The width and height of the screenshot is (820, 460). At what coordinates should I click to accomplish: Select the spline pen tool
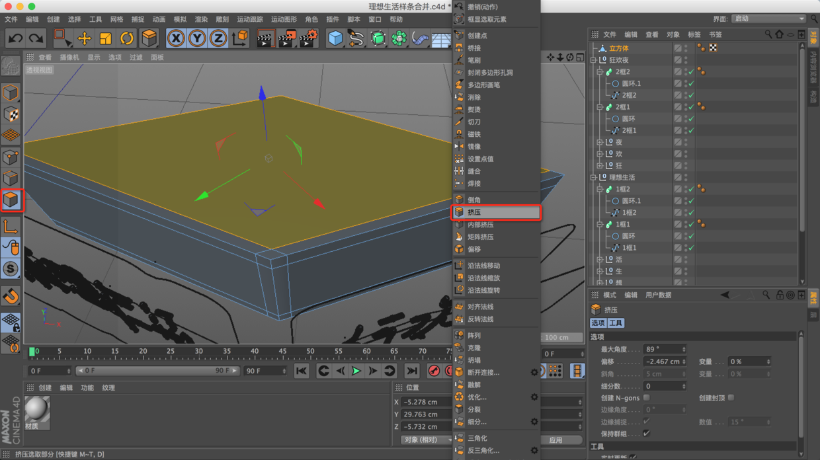tap(356, 38)
